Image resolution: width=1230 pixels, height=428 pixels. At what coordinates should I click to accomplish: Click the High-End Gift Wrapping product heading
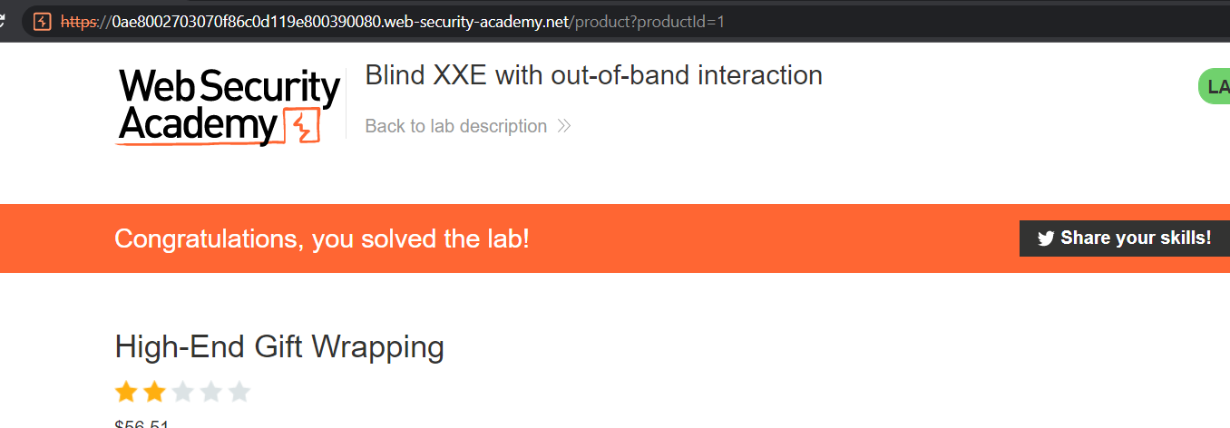click(x=279, y=346)
